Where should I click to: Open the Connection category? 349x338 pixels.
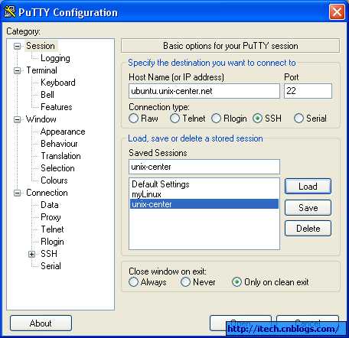pos(47,193)
